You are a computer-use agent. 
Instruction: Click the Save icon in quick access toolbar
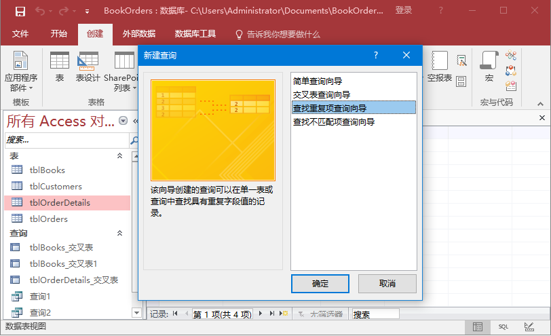[20, 11]
